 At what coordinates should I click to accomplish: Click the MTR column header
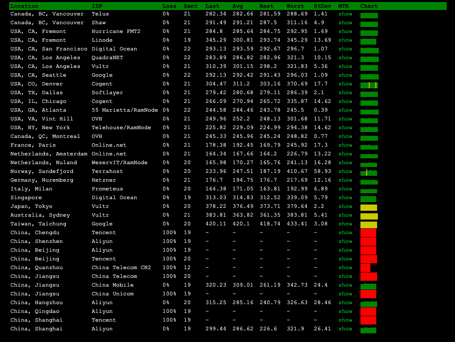coord(344,6)
